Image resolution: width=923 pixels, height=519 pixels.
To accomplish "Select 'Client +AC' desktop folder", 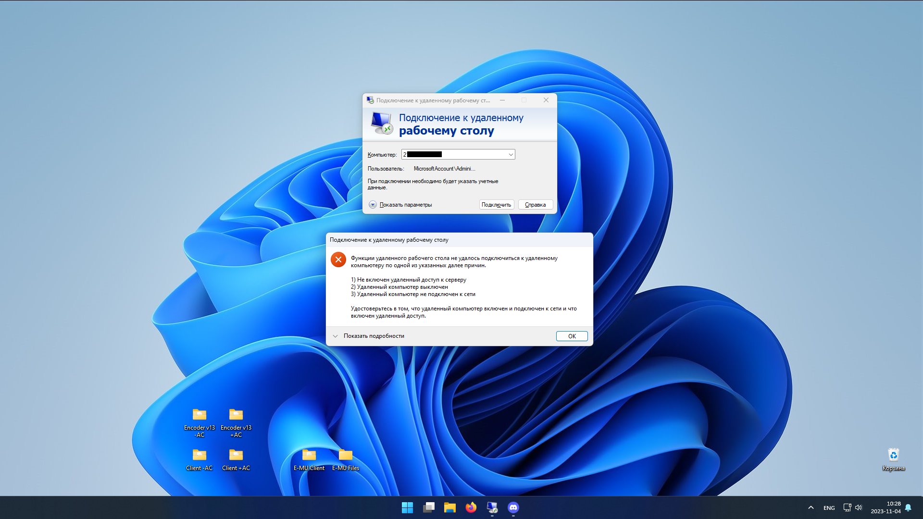I will [236, 459].
